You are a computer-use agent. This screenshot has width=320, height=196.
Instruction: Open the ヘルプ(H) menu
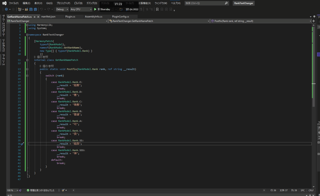[x=176, y=3]
